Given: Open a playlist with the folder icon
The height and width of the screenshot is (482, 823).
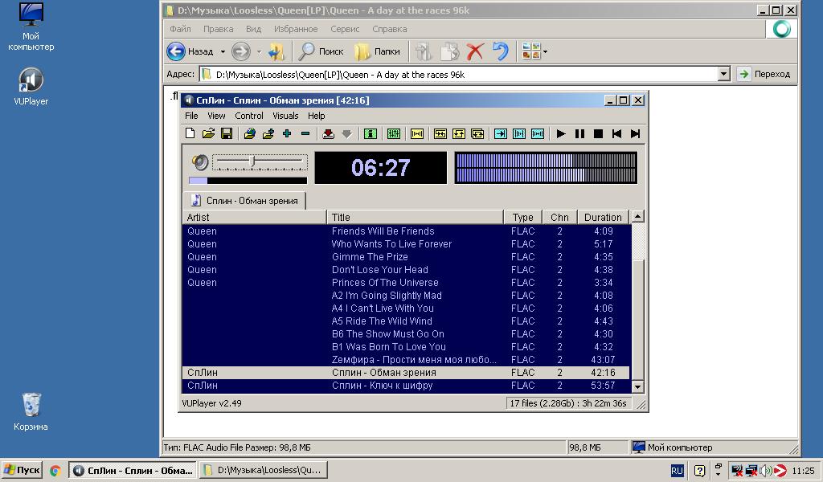Looking at the screenshot, I should (x=208, y=133).
